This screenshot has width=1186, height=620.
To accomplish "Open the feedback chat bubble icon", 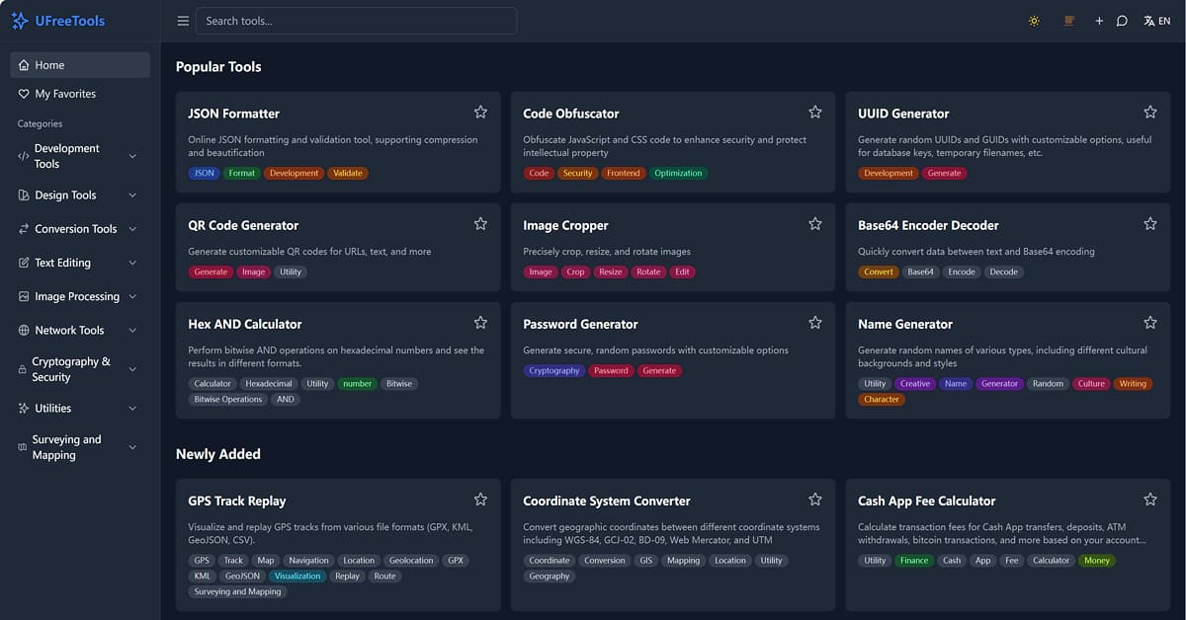I will [1122, 21].
